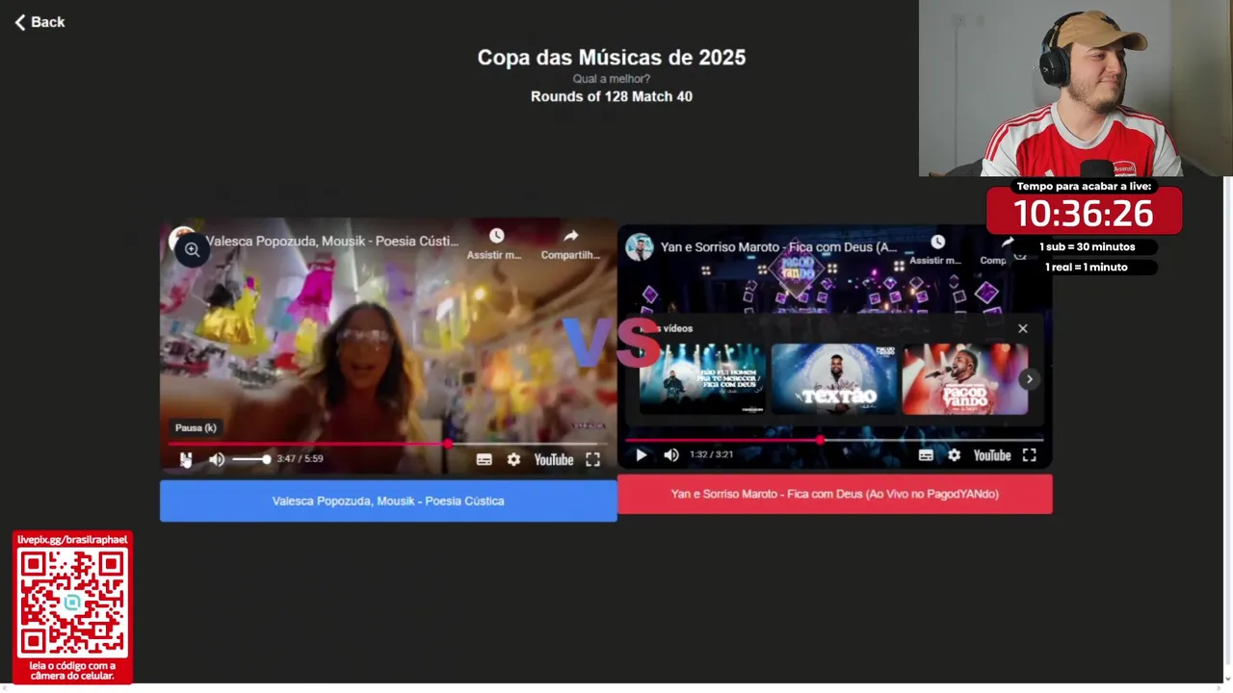
Task: Open the 'Fica com Deus' suggested thumbnail
Action: click(x=703, y=379)
